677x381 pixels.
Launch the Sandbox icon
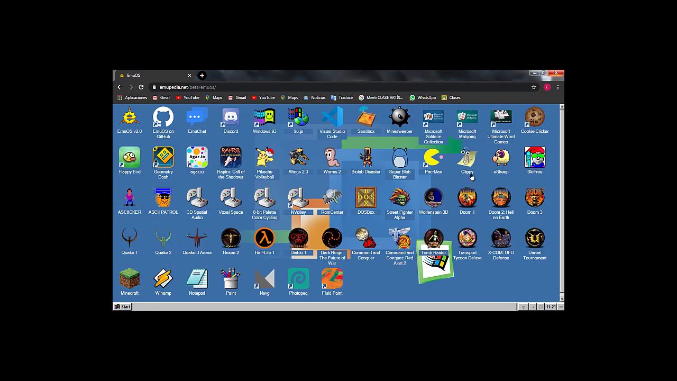(x=366, y=121)
